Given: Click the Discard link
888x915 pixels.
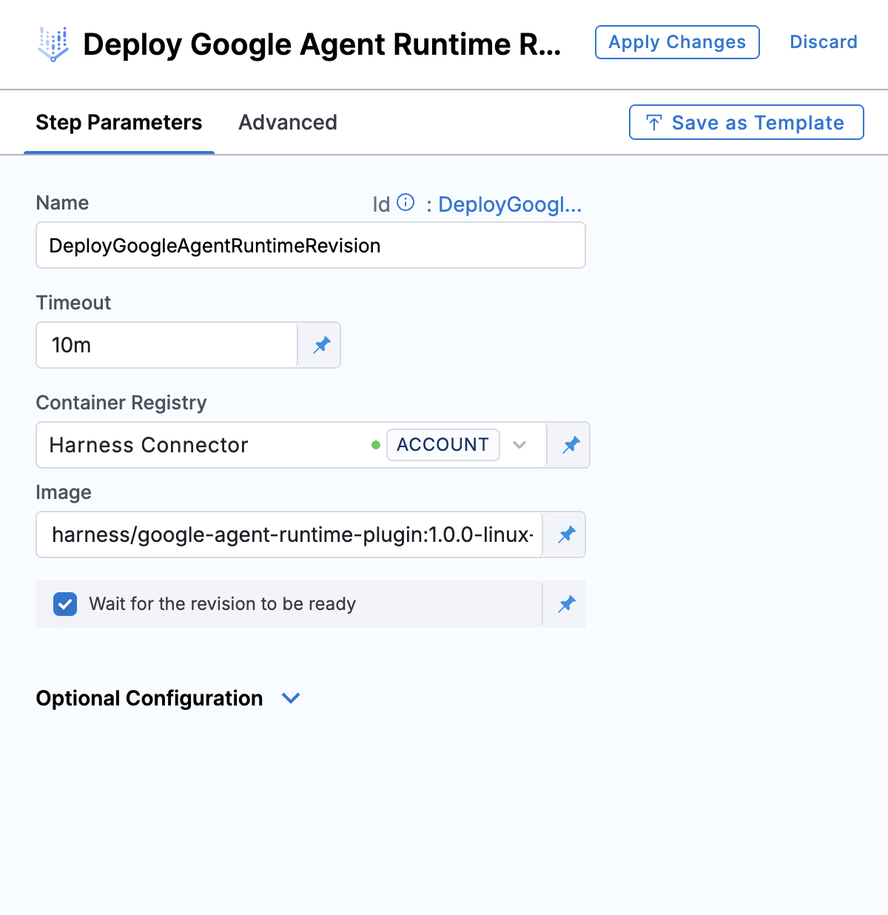Looking at the screenshot, I should tap(824, 42).
